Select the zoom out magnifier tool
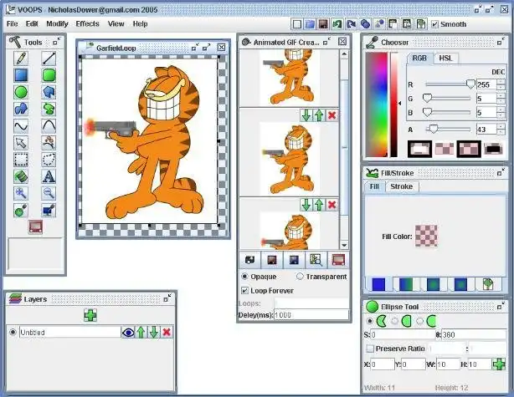 tap(49, 193)
